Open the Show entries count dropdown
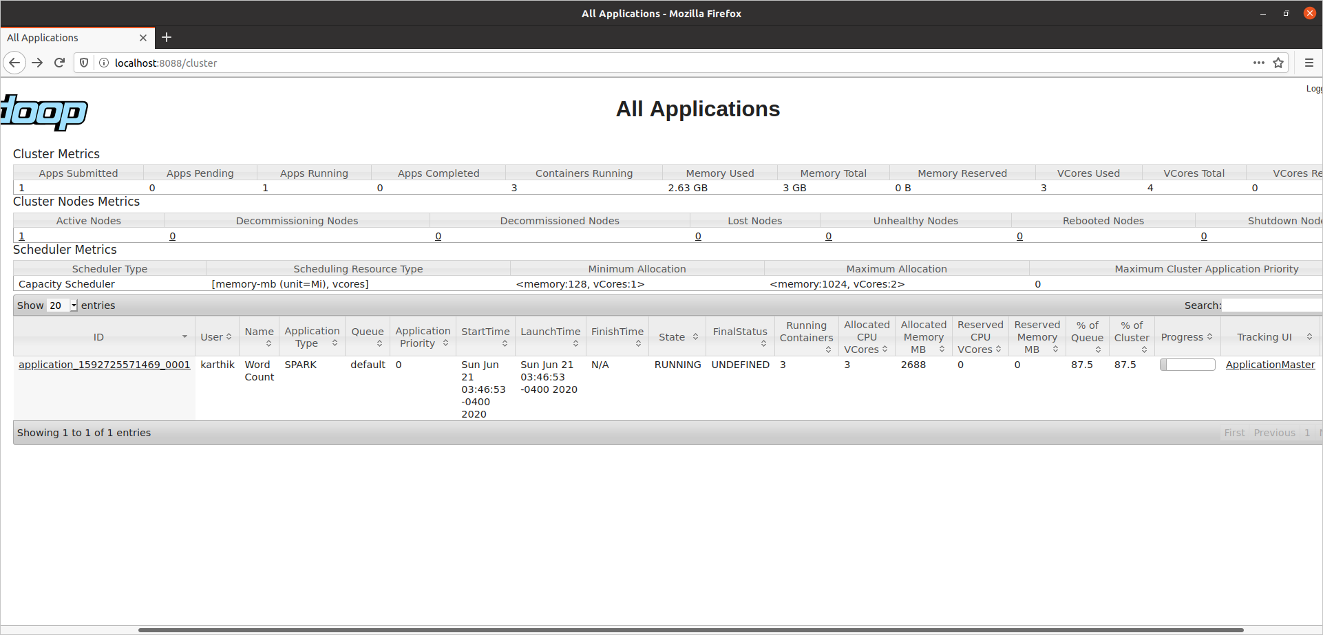Viewport: 1323px width, 635px height. pos(63,305)
